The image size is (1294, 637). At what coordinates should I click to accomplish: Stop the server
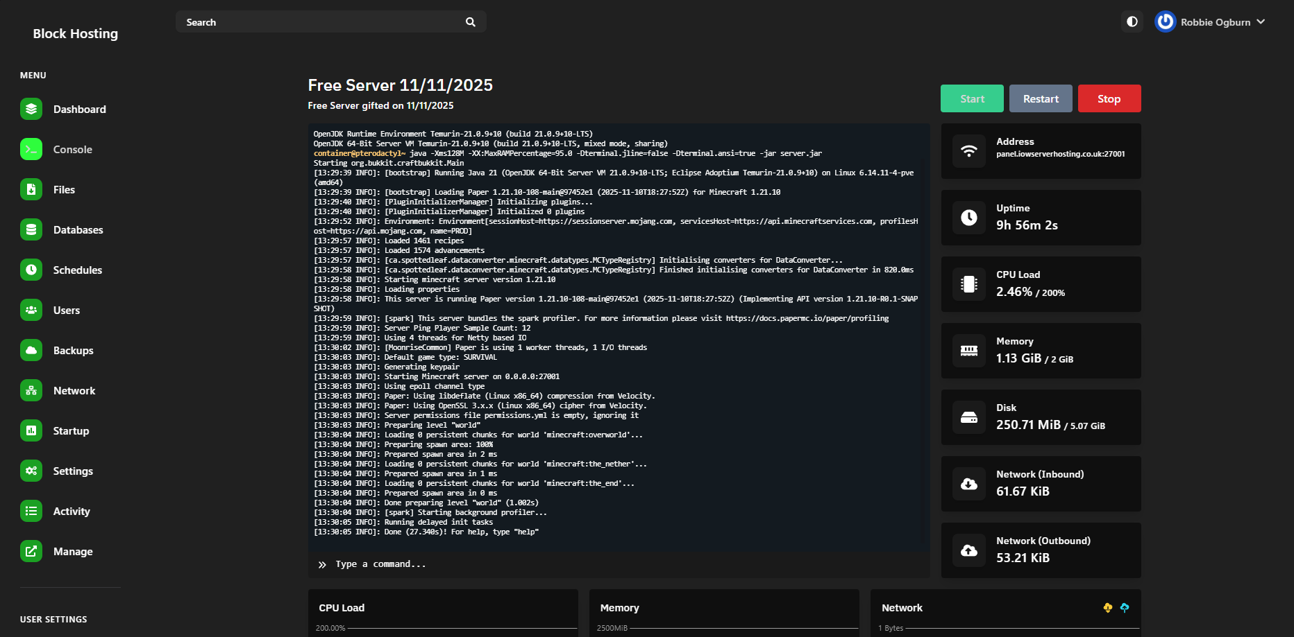[x=1109, y=98]
